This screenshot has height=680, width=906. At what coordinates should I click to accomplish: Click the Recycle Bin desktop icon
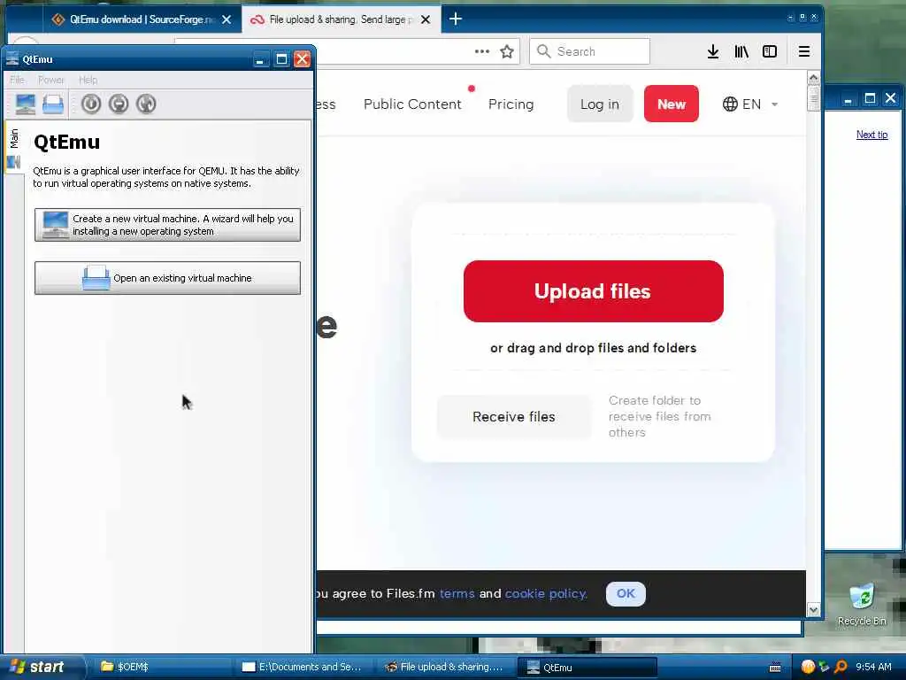tap(862, 604)
